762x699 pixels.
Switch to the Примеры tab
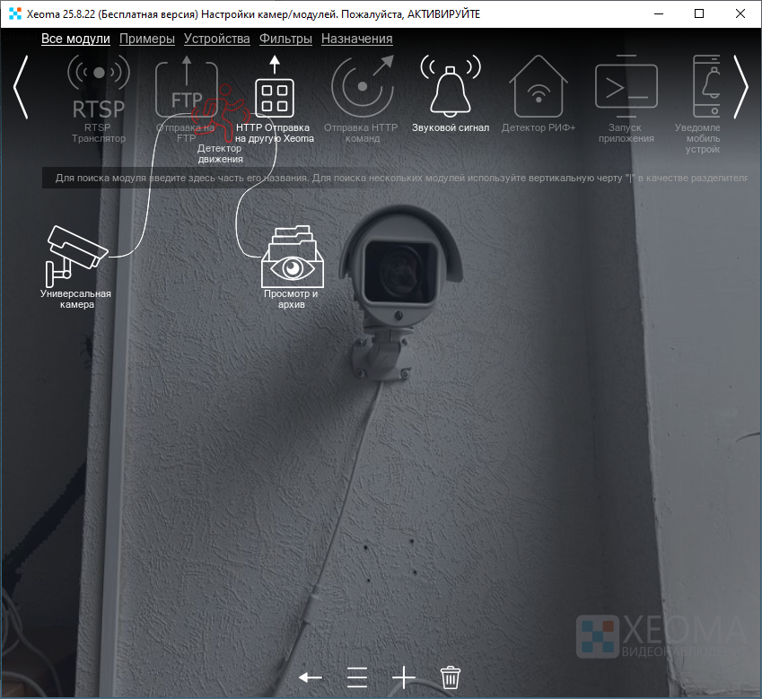click(146, 39)
